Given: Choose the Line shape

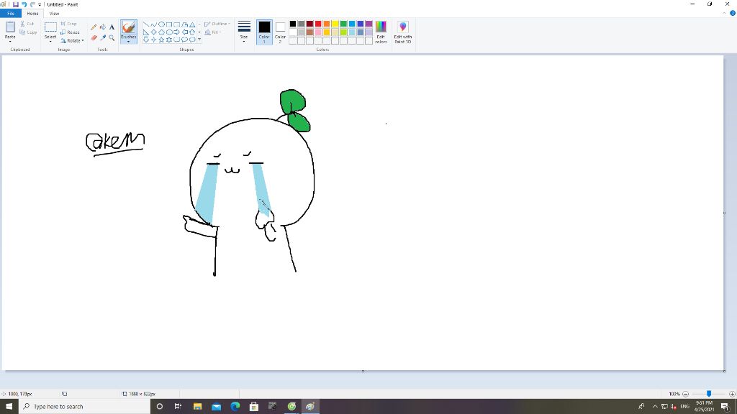Looking at the screenshot, I should [x=146, y=24].
